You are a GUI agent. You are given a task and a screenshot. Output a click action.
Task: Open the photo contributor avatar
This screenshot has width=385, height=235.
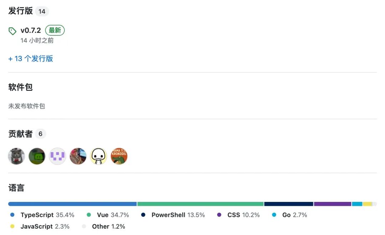click(x=78, y=156)
